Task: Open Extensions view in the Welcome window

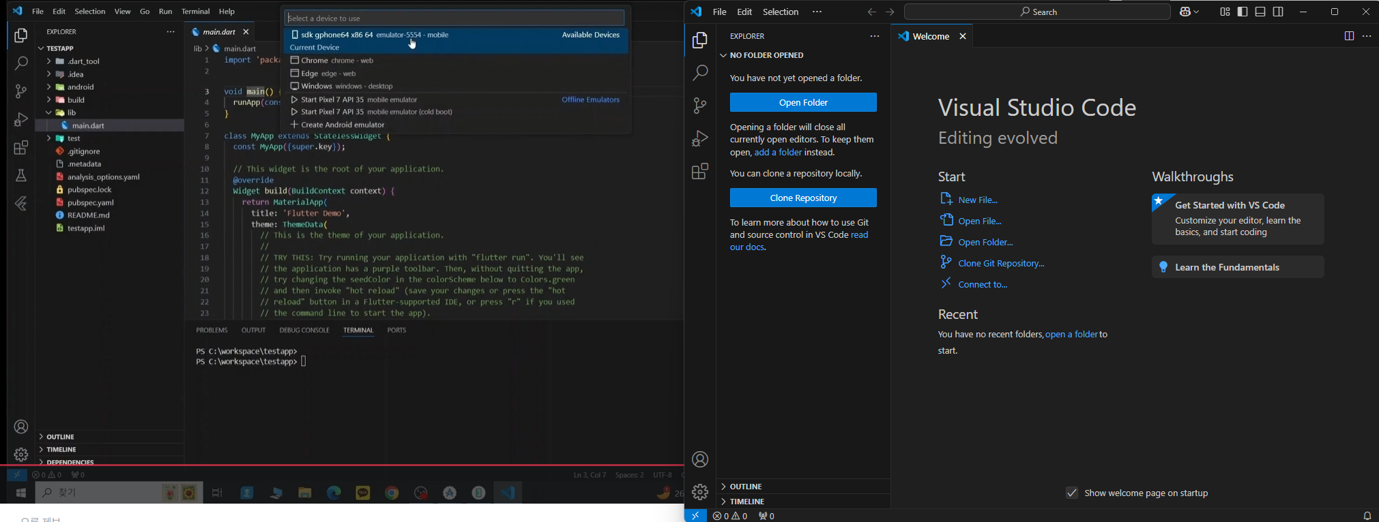Action: 700,171
